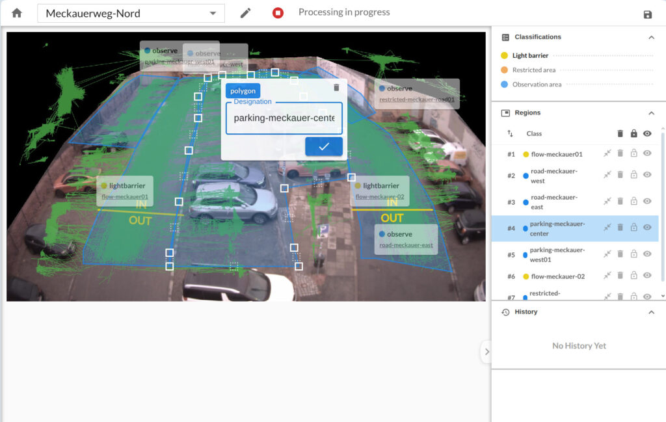The height and width of the screenshot is (422, 666).
Task: Toggle visibility of all regions
Action: pos(647,133)
